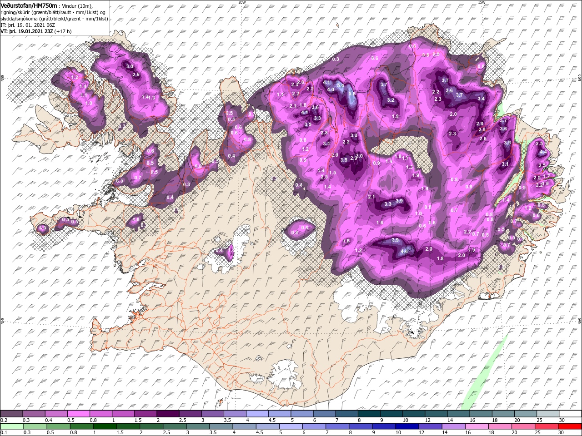Select the darkest green 1 swatch in lower legend row

point(105,426)
